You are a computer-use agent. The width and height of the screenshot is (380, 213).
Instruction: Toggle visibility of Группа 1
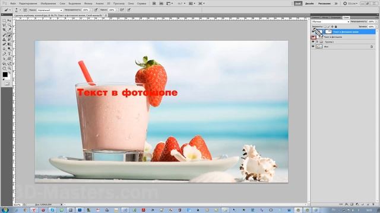coord(313,42)
